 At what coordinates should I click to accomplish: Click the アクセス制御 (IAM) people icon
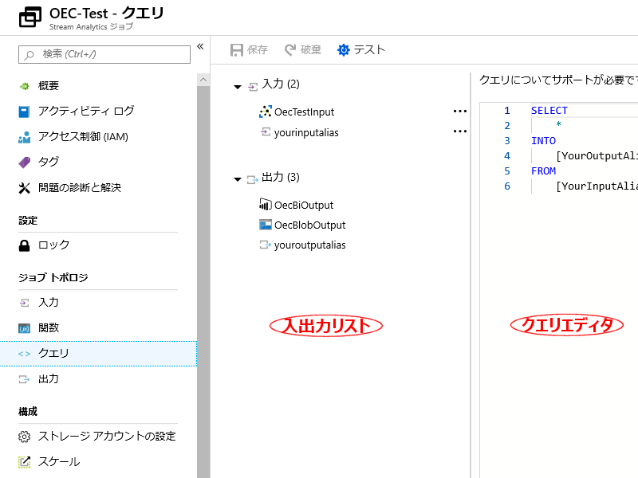pyautogui.click(x=25, y=137)
